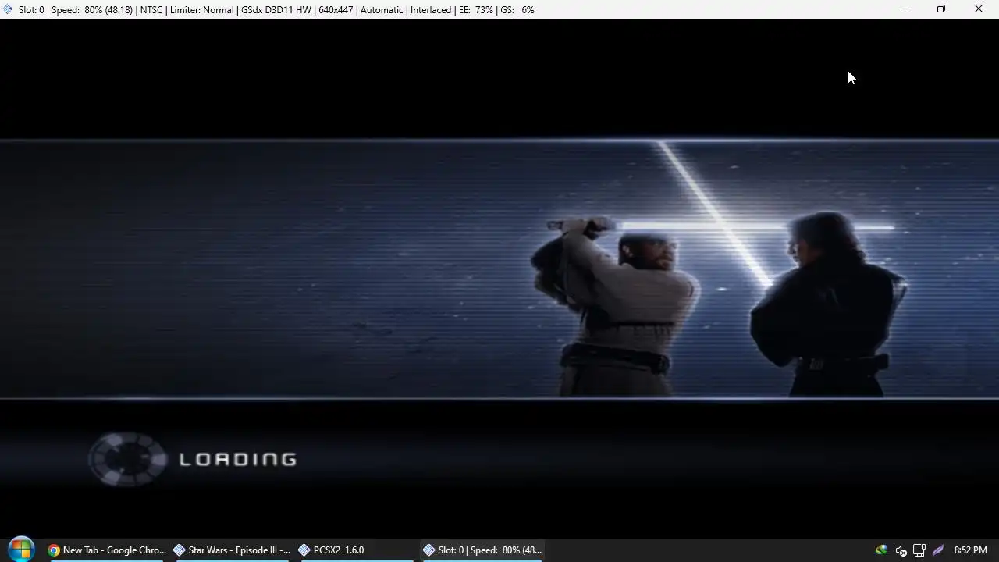Click the purple feather tray icon

938,550
